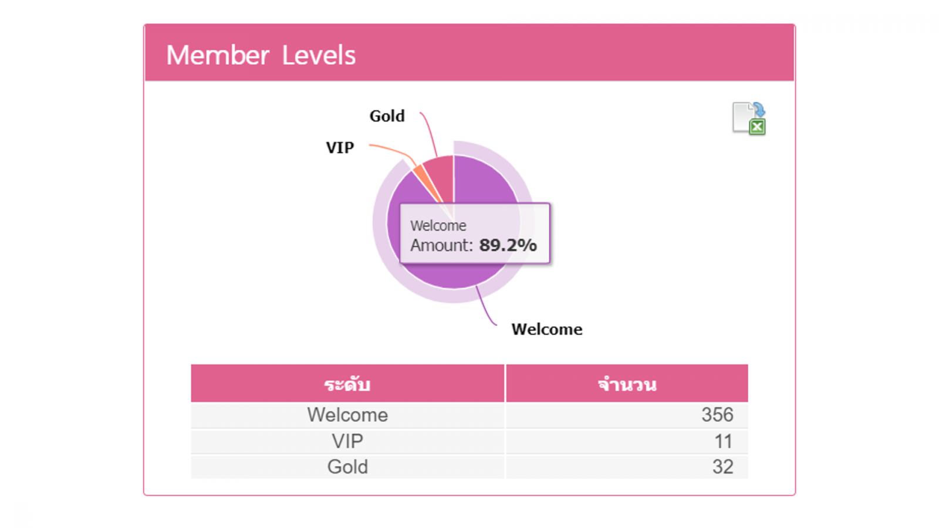Click the Gold label connector line
This screenshot has width=939, height=528.
coord(429,134)
